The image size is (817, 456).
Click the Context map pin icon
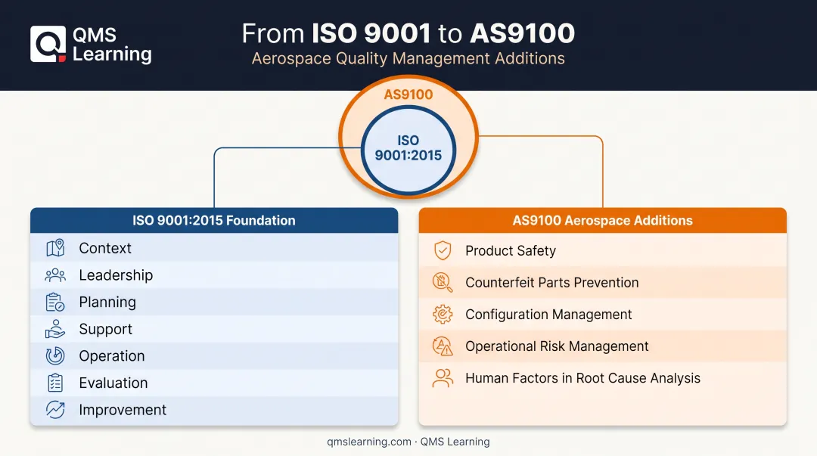55,248
